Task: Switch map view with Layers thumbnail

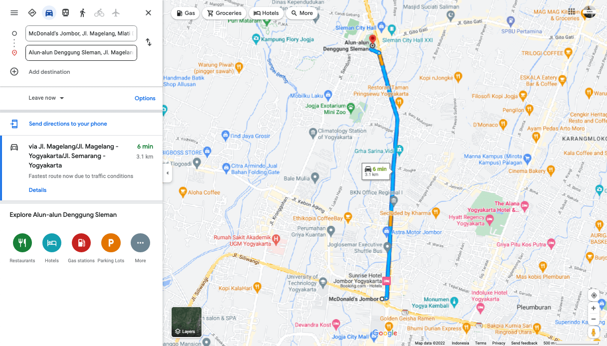Action: click(x=187, y=322)
